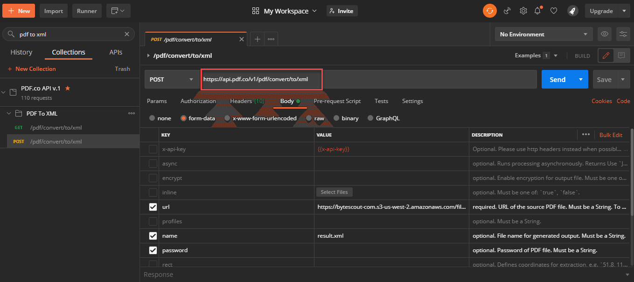The image size is (634, 282).
Task: Click the rocket bootcamp icon
Action: point(571,11)
